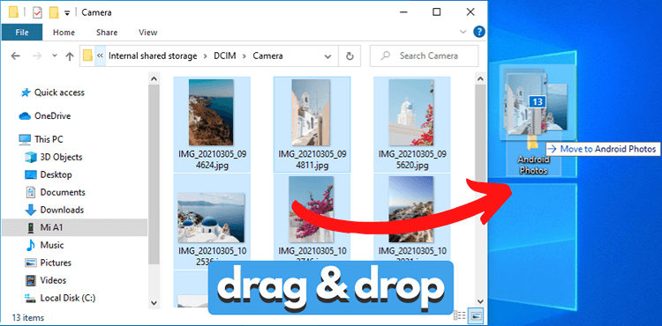
Task: Click the forward navigation arrow
Action: click(38, 56)
